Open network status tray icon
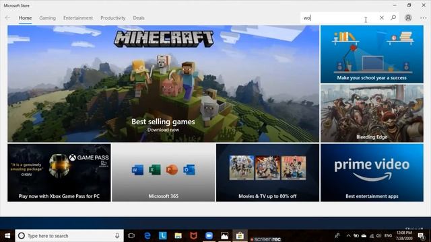Image resolution: width=431 pixels, height=242 pixels. click(x=372, y=236)
